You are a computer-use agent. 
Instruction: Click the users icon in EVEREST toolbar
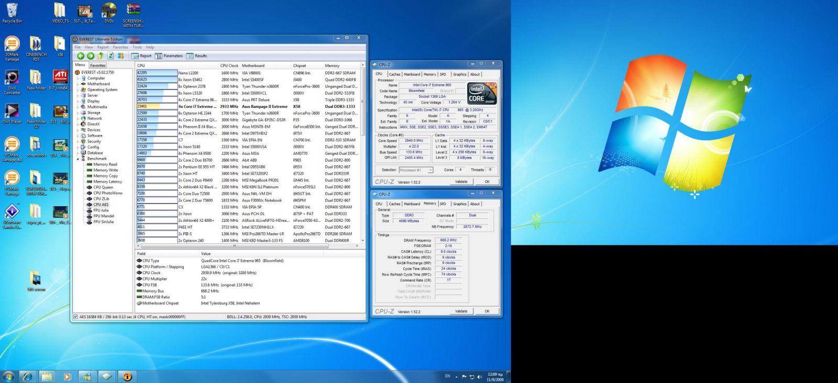[121, 56]
